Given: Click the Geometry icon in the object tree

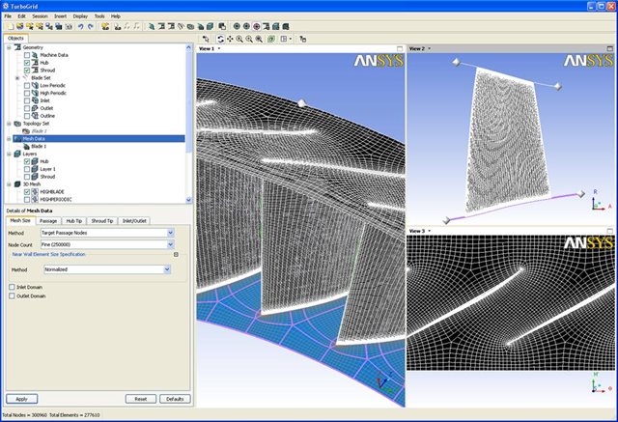Looking at the screenshot, I should 17,47.
